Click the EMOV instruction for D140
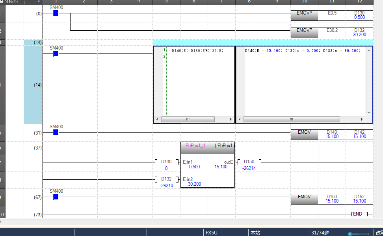 pos(304,135)
